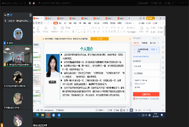Screen dimensions: 189x127
Task: Select the highlighted red Home ribbon tab
Action: pyautogui.click(x=56, y=23)
